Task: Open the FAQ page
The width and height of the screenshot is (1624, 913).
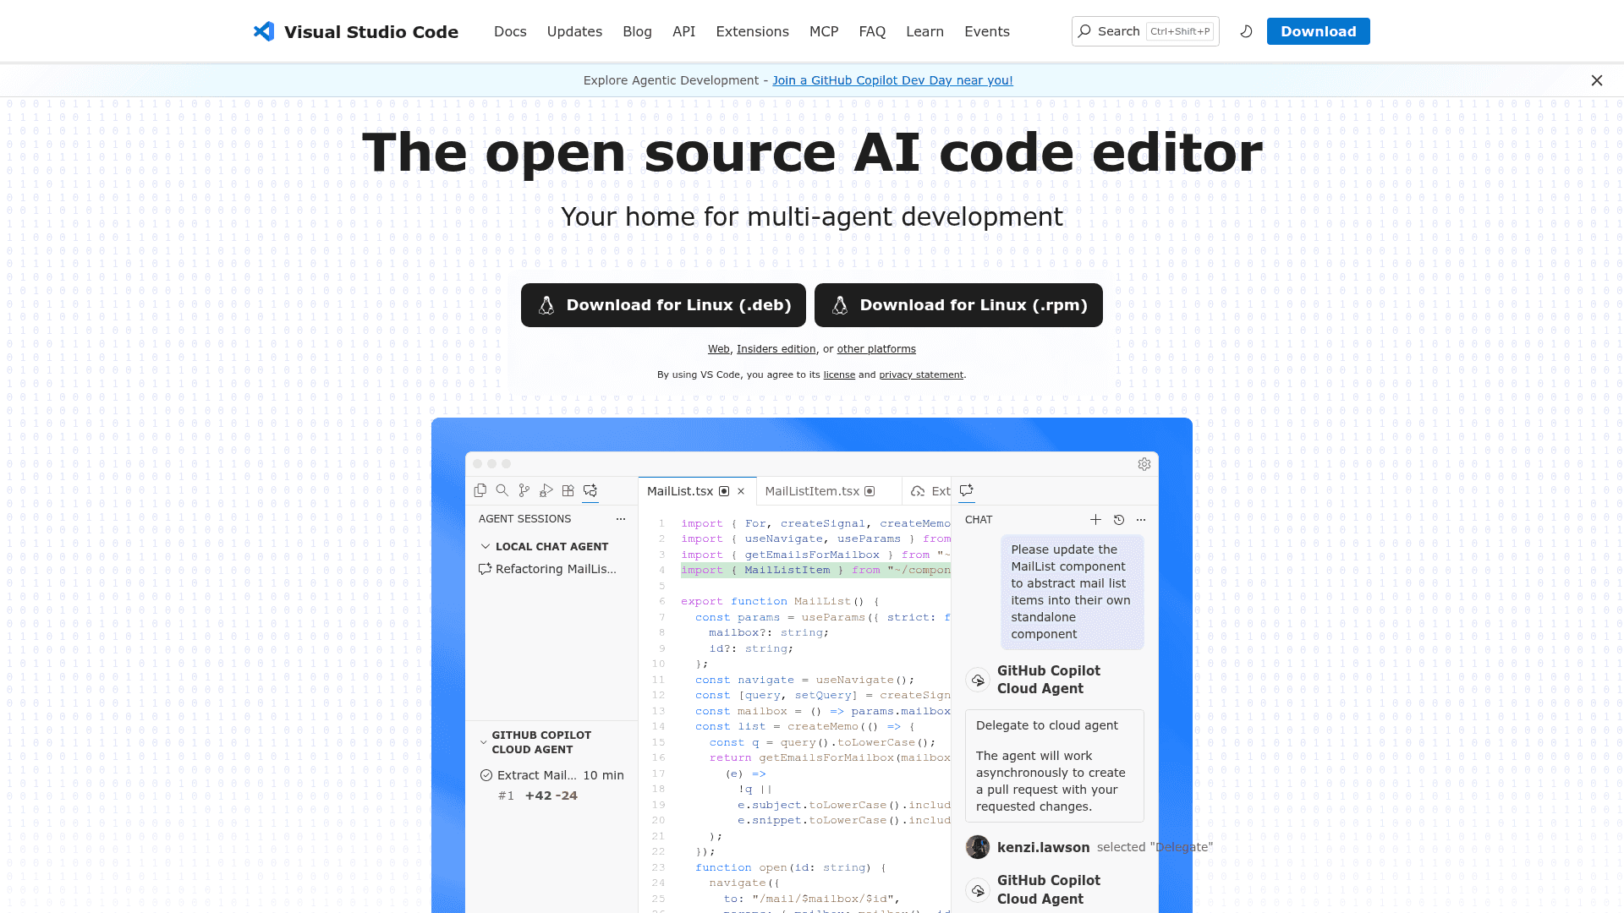Action: [x=872, y=31]
